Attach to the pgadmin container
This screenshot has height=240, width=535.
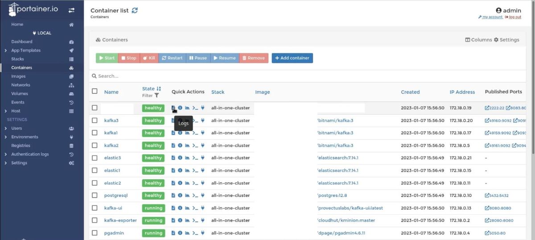202,233
